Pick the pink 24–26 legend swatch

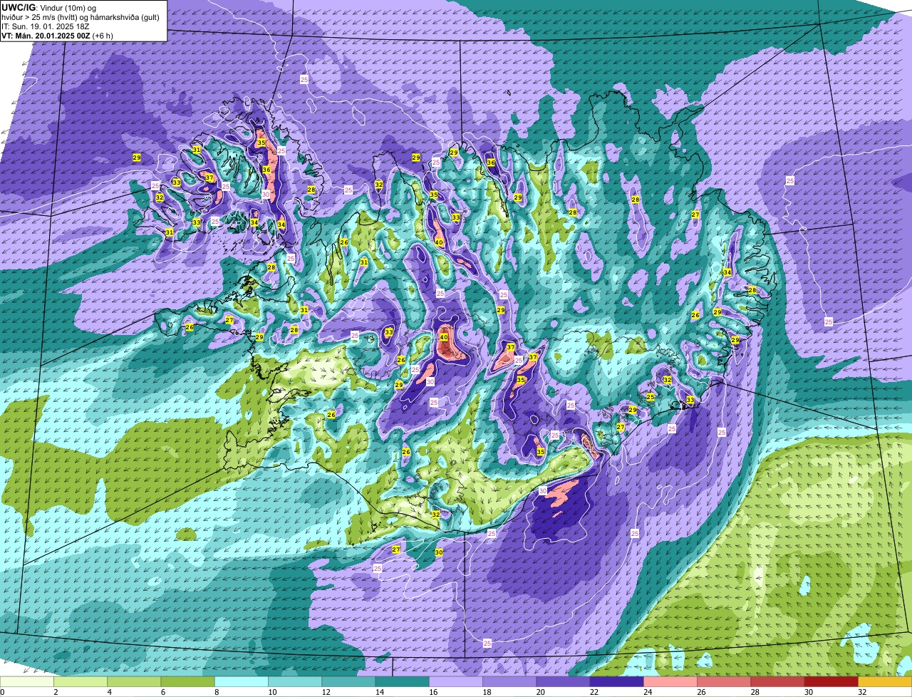pyautogui.click(x=670, y=682)
